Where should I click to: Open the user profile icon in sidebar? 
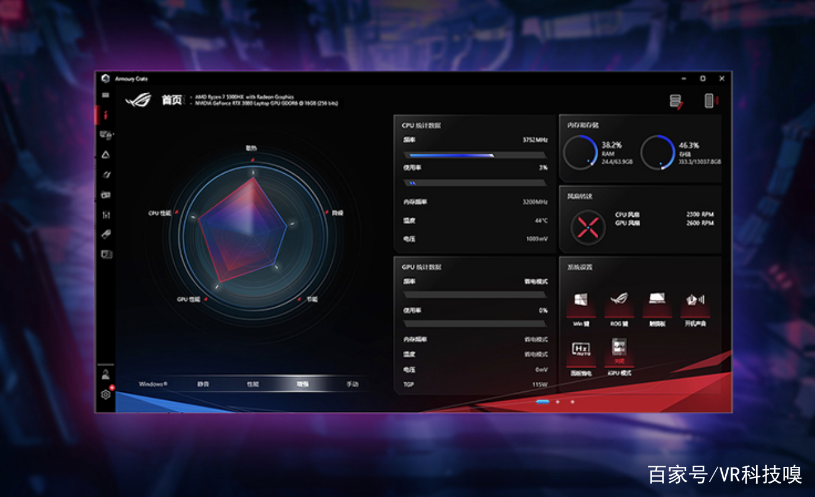(106, 373)
